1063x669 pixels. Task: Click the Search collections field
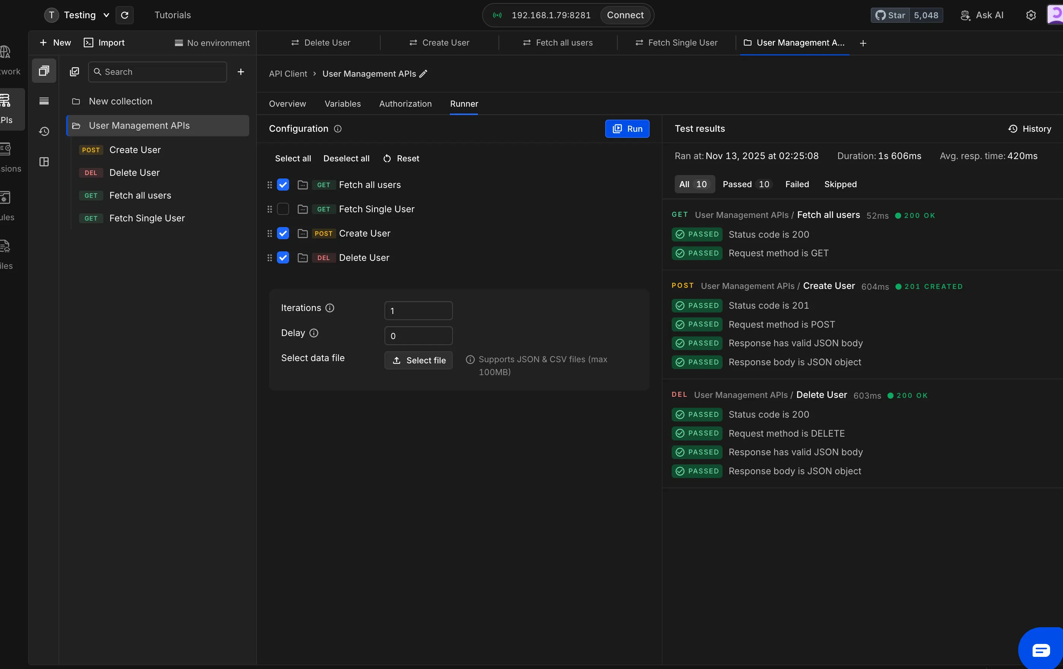[158, 72]
